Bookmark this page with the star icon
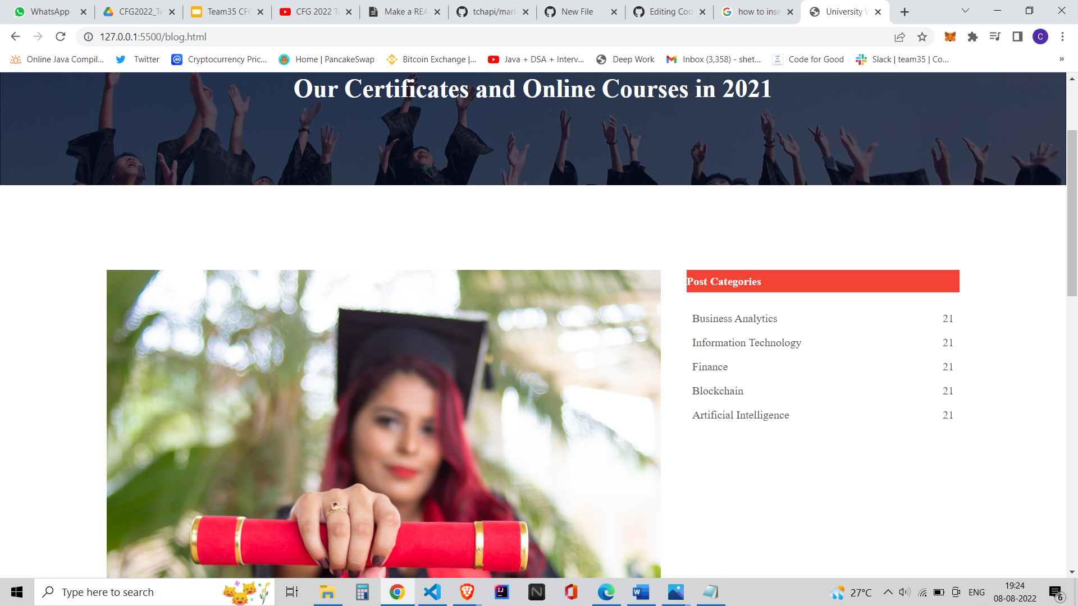This screenshot has height=606, width=1078. pos(922,36)
